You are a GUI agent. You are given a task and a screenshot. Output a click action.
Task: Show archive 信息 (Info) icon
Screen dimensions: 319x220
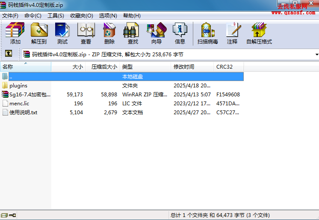pos(180,33)
